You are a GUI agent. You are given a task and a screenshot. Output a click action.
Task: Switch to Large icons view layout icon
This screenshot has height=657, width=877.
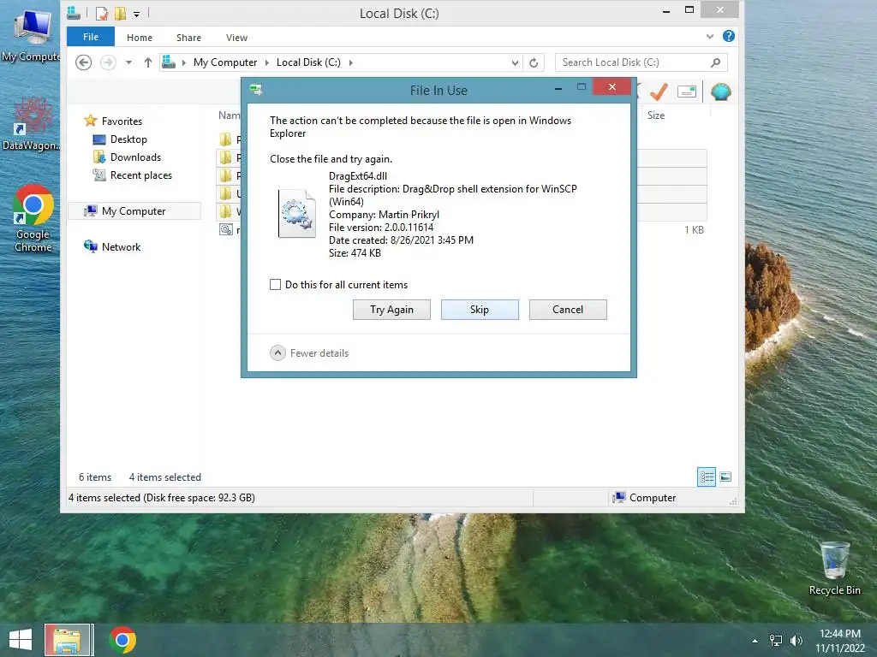click(725, 477)
